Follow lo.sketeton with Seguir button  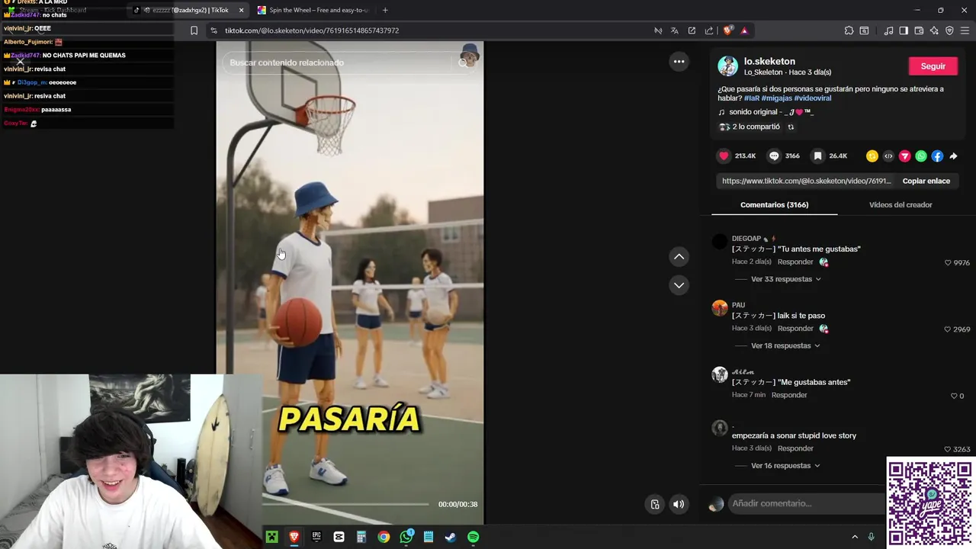[933, 66]
